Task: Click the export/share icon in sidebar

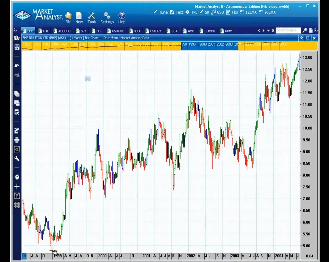Action: coord(17,131)
